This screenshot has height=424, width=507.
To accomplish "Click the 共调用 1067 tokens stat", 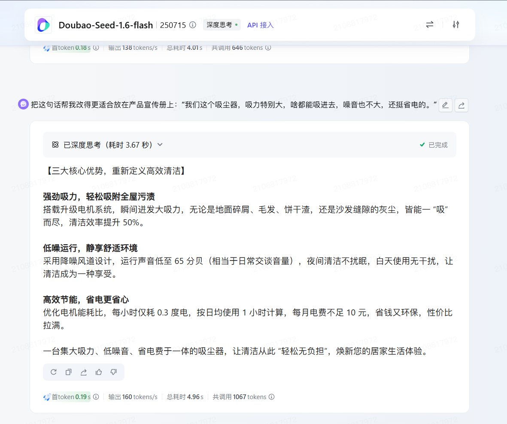I will [x=240, y=397].
